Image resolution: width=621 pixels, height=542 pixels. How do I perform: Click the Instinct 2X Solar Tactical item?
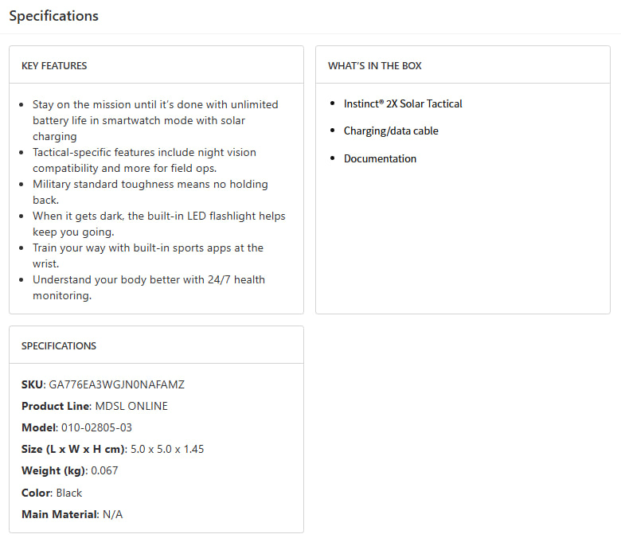[403, 103]
